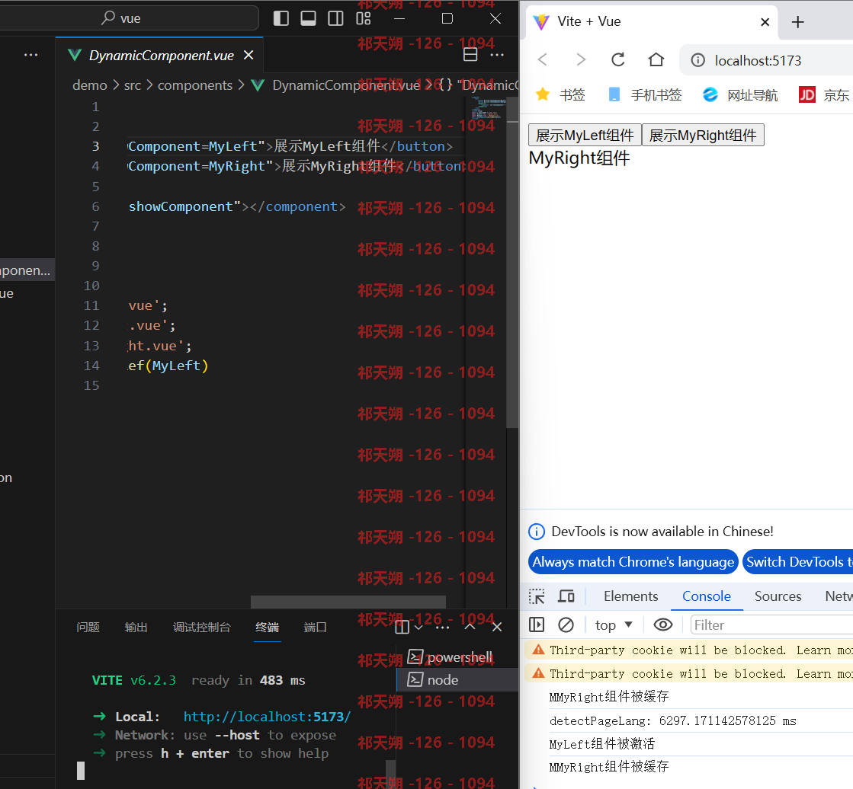Open the DevTools Elements tab
853x789 pixels.
[630, 596]
